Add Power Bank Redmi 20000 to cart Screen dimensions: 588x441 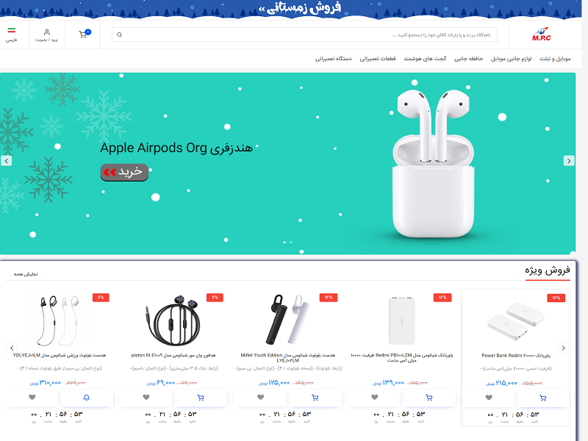[x=542, y=398]
